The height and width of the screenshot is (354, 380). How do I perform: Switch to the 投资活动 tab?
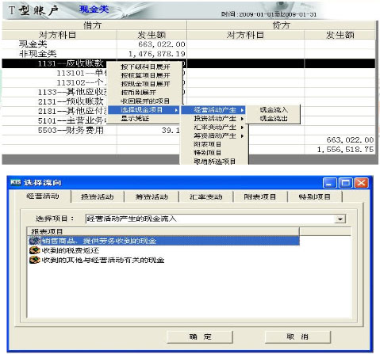pyautogui.click(x=98, y=196)
